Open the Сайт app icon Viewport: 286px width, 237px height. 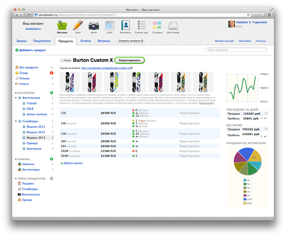pyautogui.click(x=110, y=27)
